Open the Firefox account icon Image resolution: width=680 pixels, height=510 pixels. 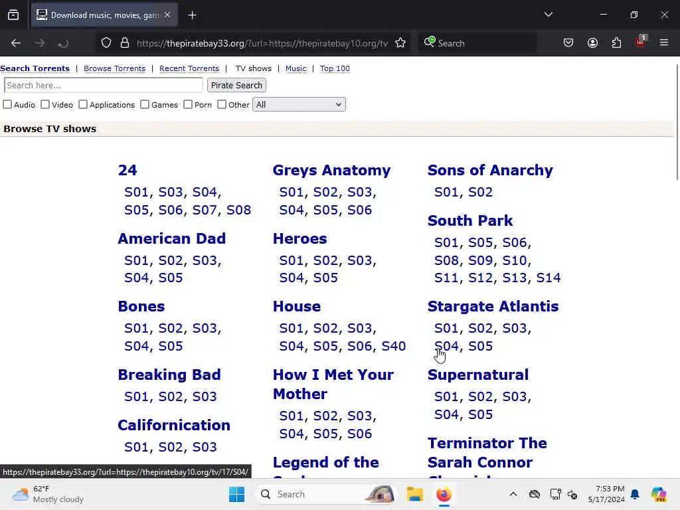click(592, 43)
